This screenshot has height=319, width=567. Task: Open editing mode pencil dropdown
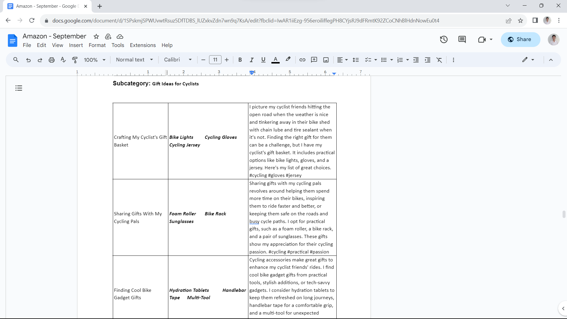pos(528,60)
